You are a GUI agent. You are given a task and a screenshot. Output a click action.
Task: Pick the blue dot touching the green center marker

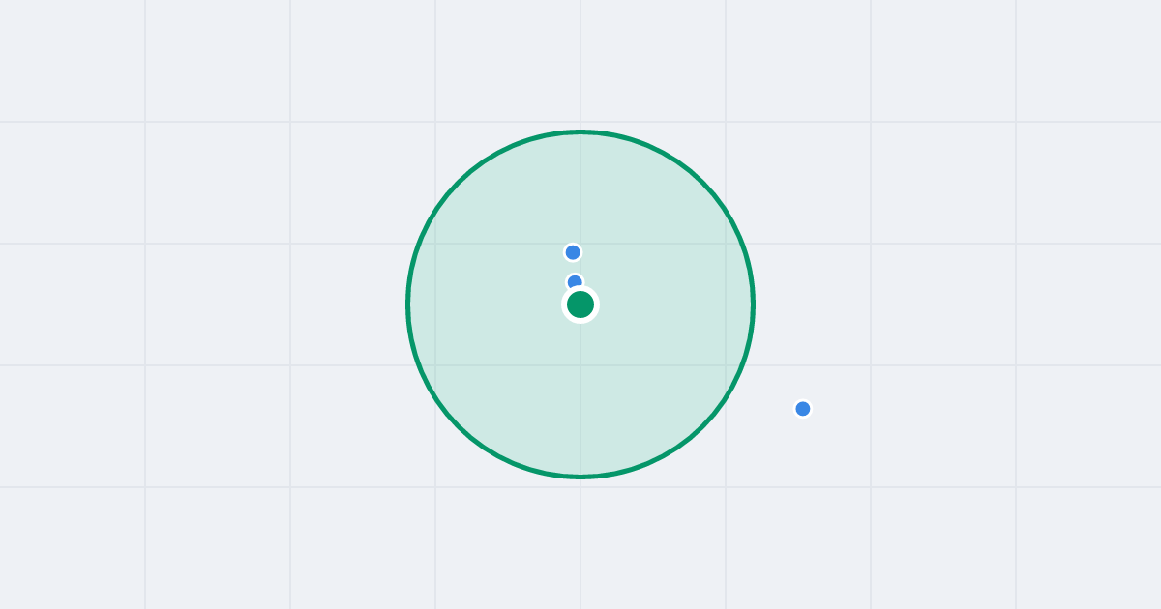[575, 282]
